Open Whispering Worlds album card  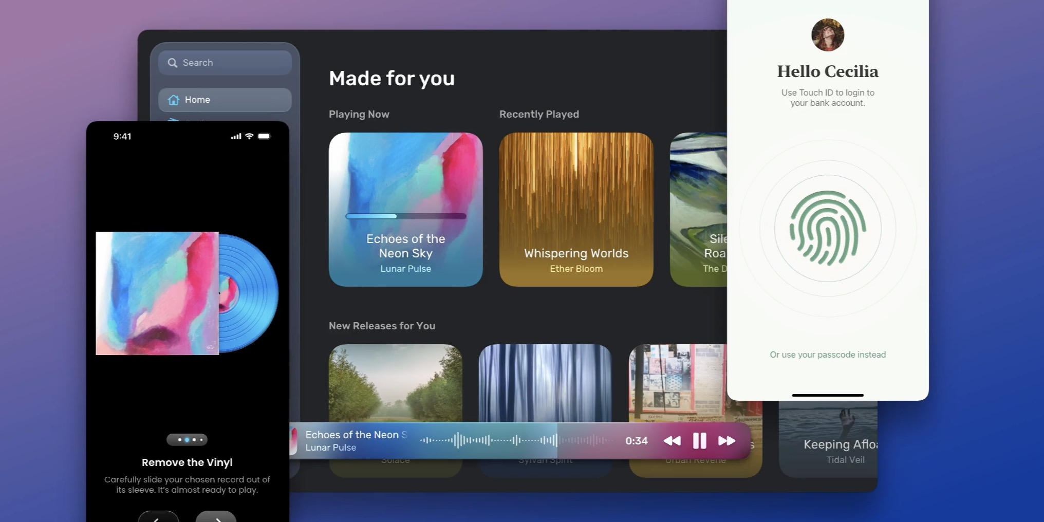[x=576, y=210]
